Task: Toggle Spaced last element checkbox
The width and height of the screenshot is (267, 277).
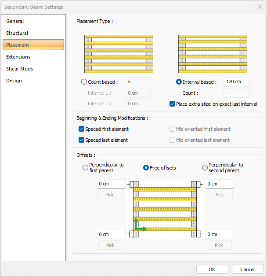Action: click(x=82, y=140)
